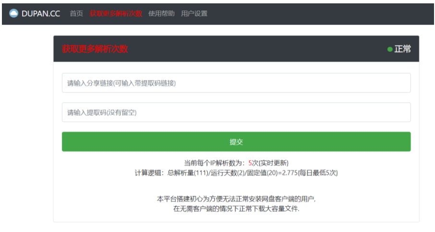Open the 使用帮助 menu item
The width and height of the screenshot is (435, 232).
point(161,13)
